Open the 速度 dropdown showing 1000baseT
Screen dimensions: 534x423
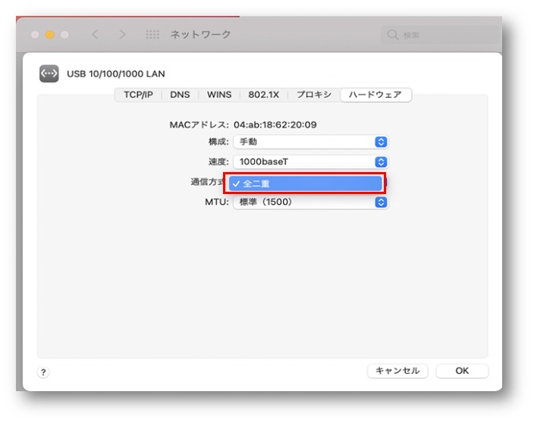coord(310,161)
